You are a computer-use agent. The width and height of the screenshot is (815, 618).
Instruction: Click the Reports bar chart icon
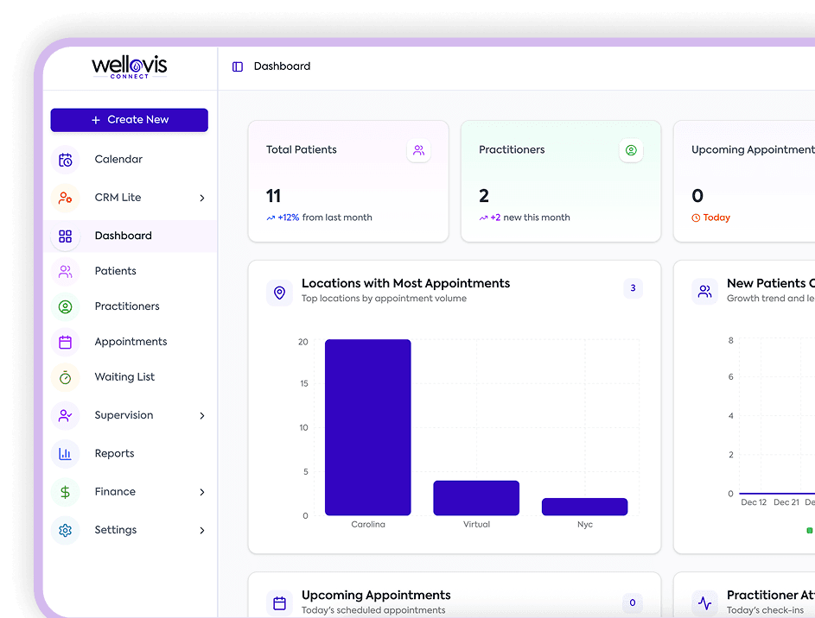click(66, 453)
